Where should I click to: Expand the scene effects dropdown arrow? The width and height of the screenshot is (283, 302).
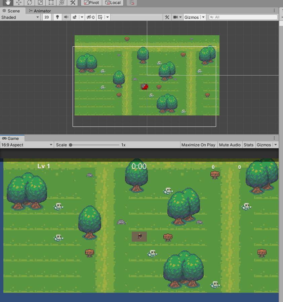(82, 17)
